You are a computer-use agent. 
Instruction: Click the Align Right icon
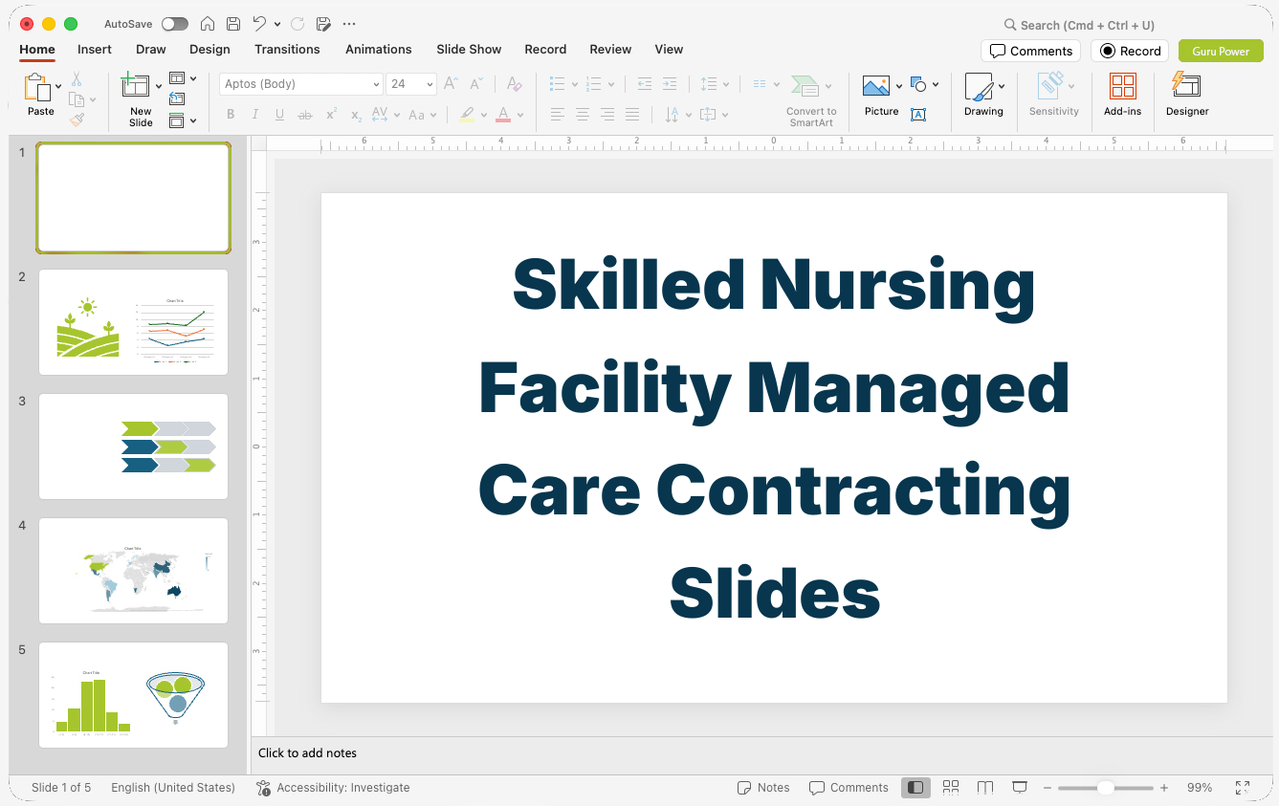[607, 115]
